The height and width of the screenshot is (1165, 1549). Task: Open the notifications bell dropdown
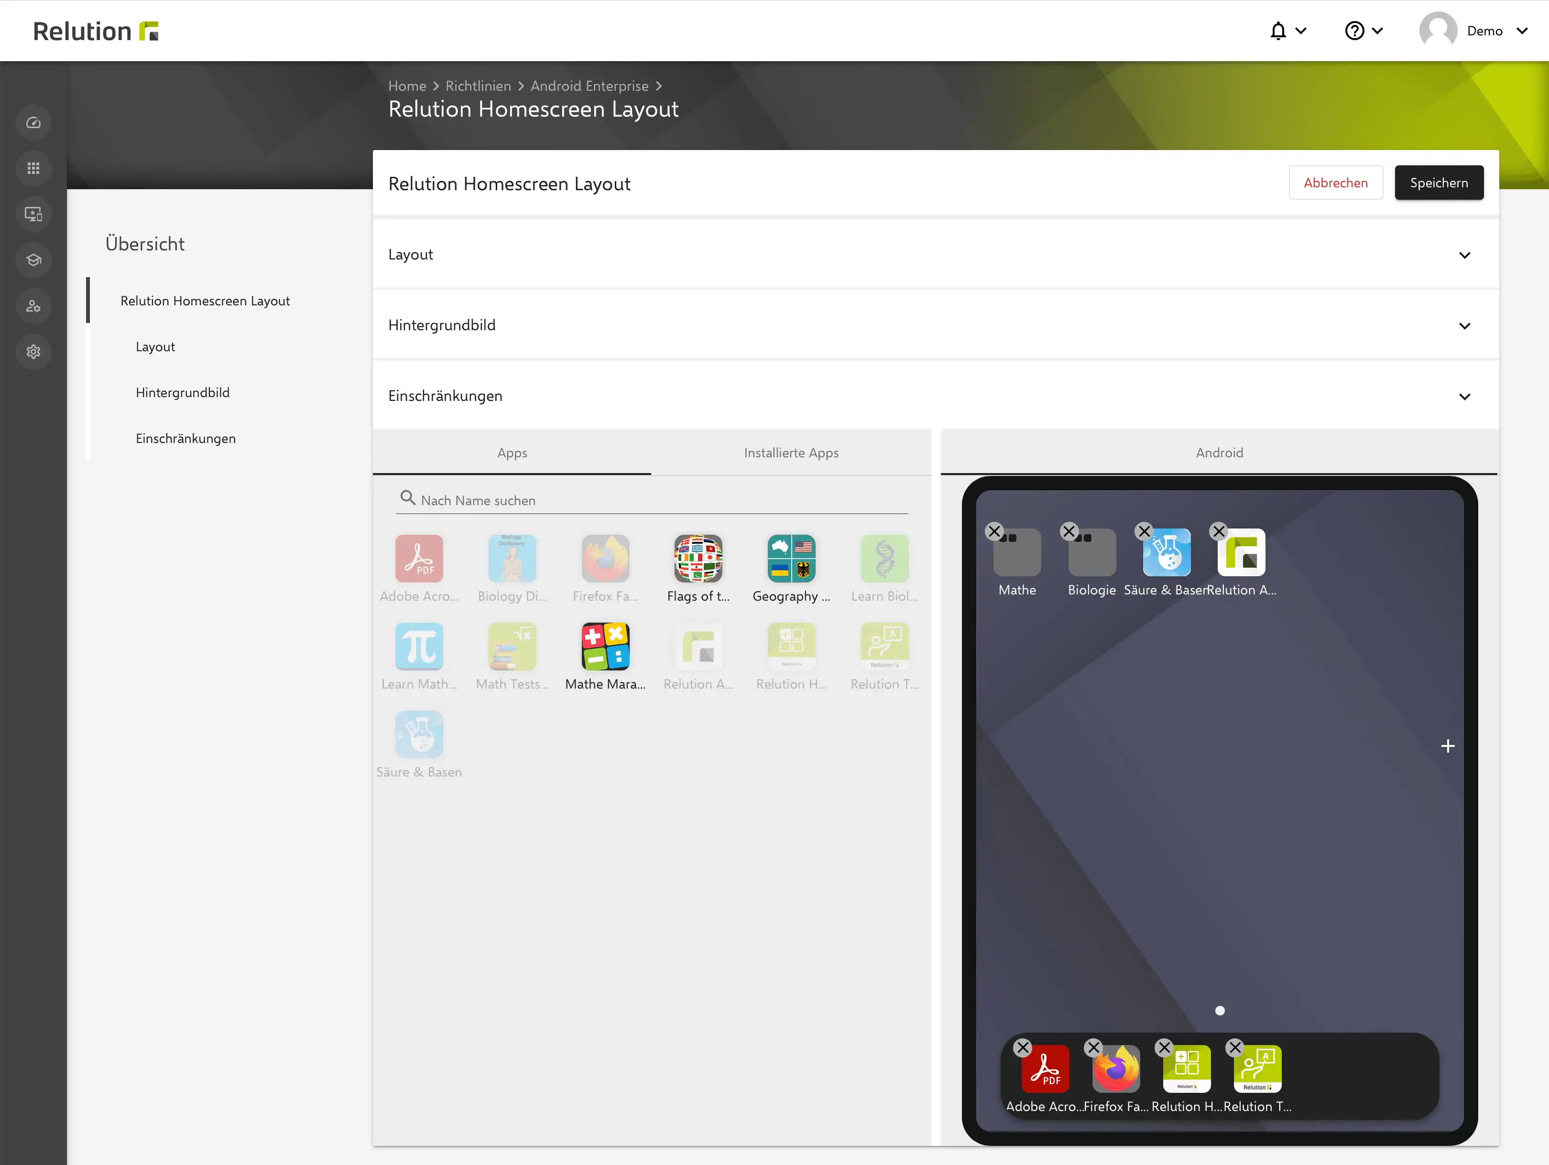click(1288, 31)
